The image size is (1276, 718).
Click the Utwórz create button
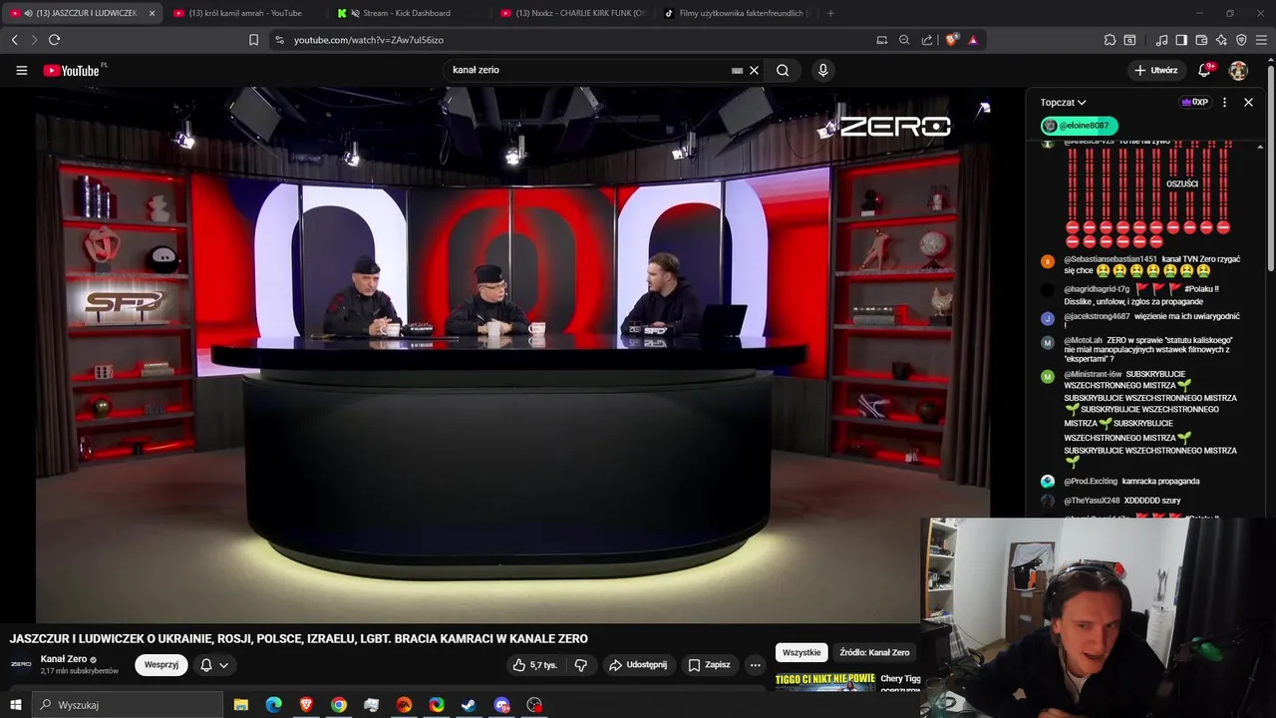point(1155,71)
